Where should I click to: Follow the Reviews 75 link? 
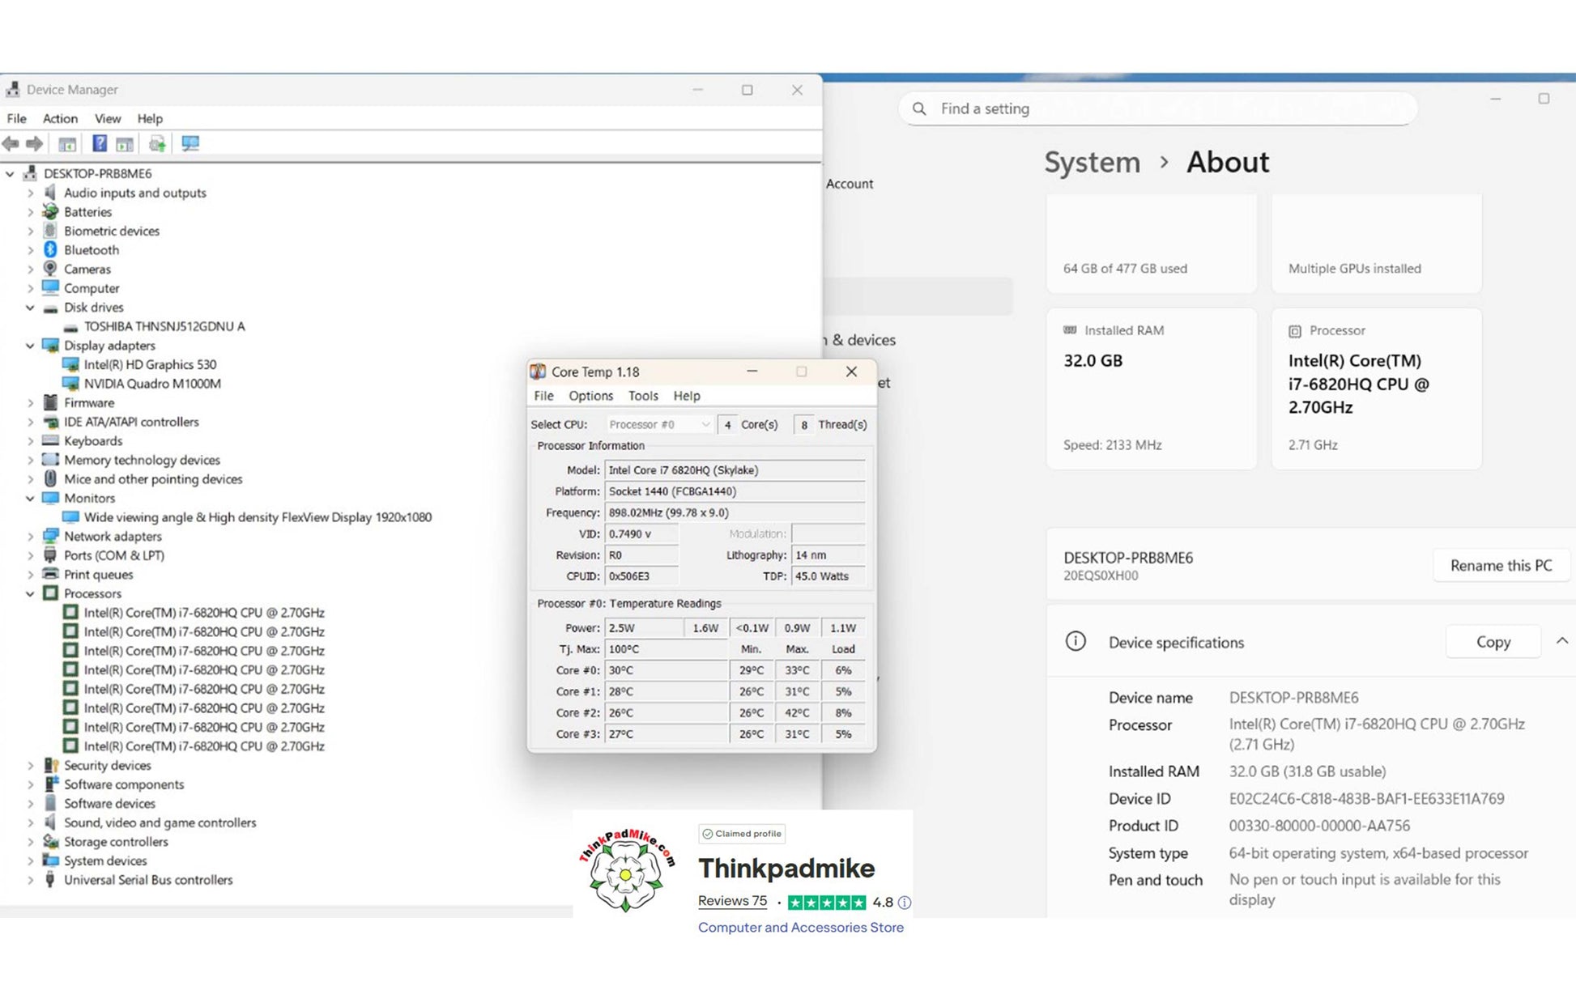point(732,901)
